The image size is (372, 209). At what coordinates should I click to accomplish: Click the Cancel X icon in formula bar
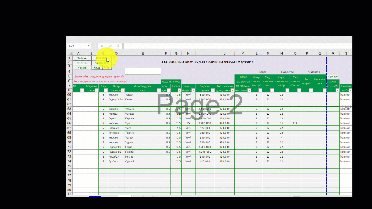pyautogui.click(x=102, y=46)
